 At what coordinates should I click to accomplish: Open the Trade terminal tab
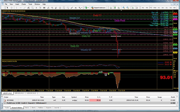pos(7,108)
